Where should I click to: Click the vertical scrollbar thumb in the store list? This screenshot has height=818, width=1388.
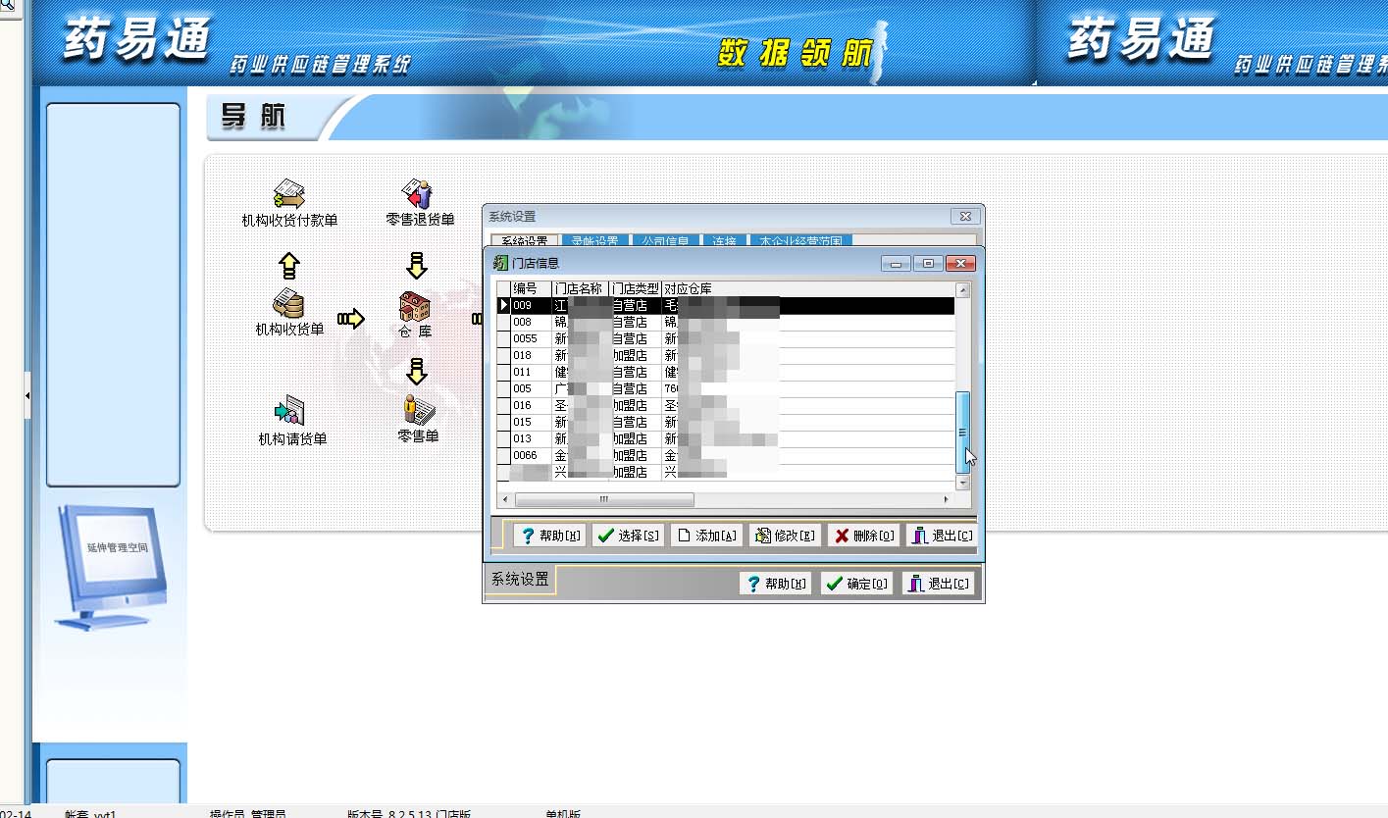962,433
